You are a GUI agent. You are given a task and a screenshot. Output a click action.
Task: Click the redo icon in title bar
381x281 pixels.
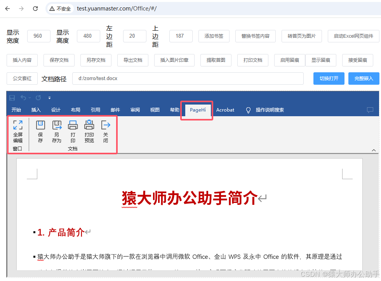[38, 98]
